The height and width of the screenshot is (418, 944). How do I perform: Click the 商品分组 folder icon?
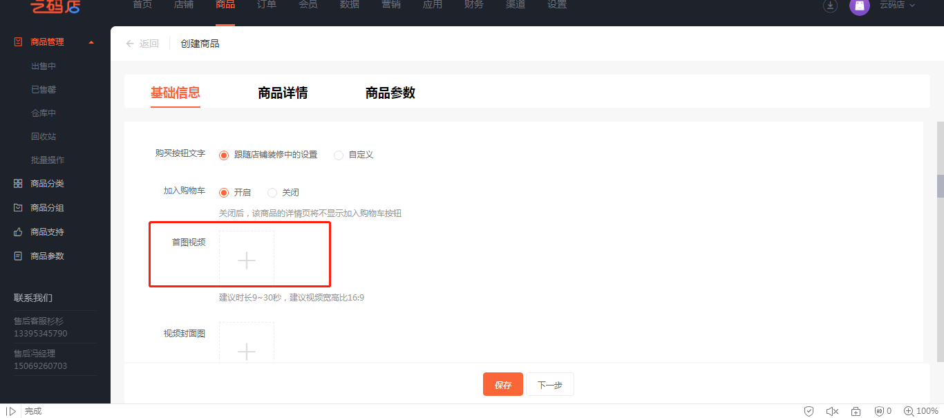pyautogui.click(x=18, y=208)
